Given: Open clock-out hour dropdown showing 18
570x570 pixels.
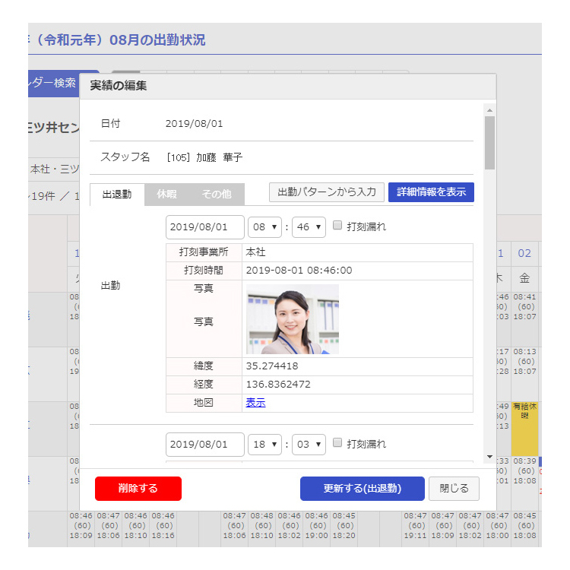Looking at the screenshot, I should pos(264,445).
